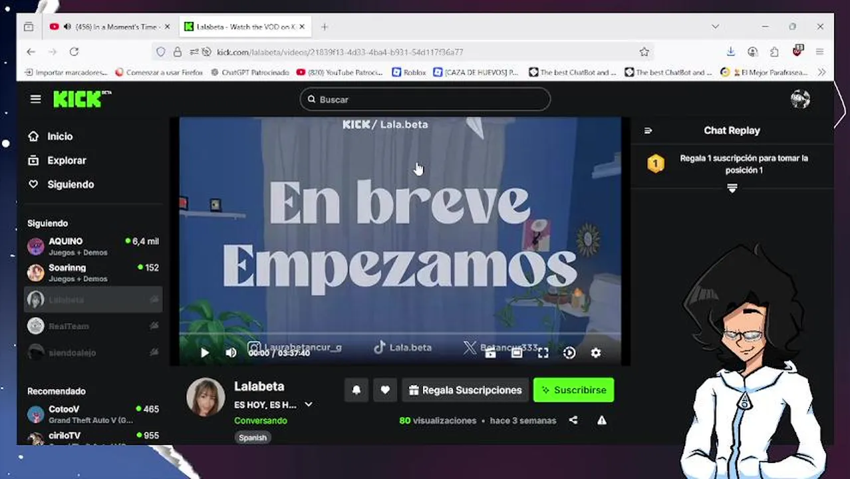The image size is (850, 479).
Task: Go to the Kick logo homepage
Action: (x=82, y=99)
